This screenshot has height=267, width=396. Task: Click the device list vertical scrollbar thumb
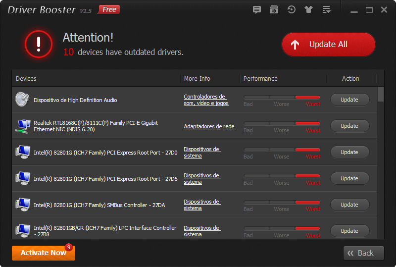[380, 94]
